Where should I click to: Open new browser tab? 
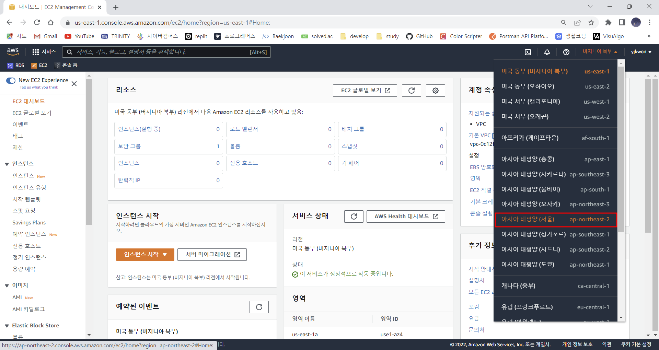116,7
